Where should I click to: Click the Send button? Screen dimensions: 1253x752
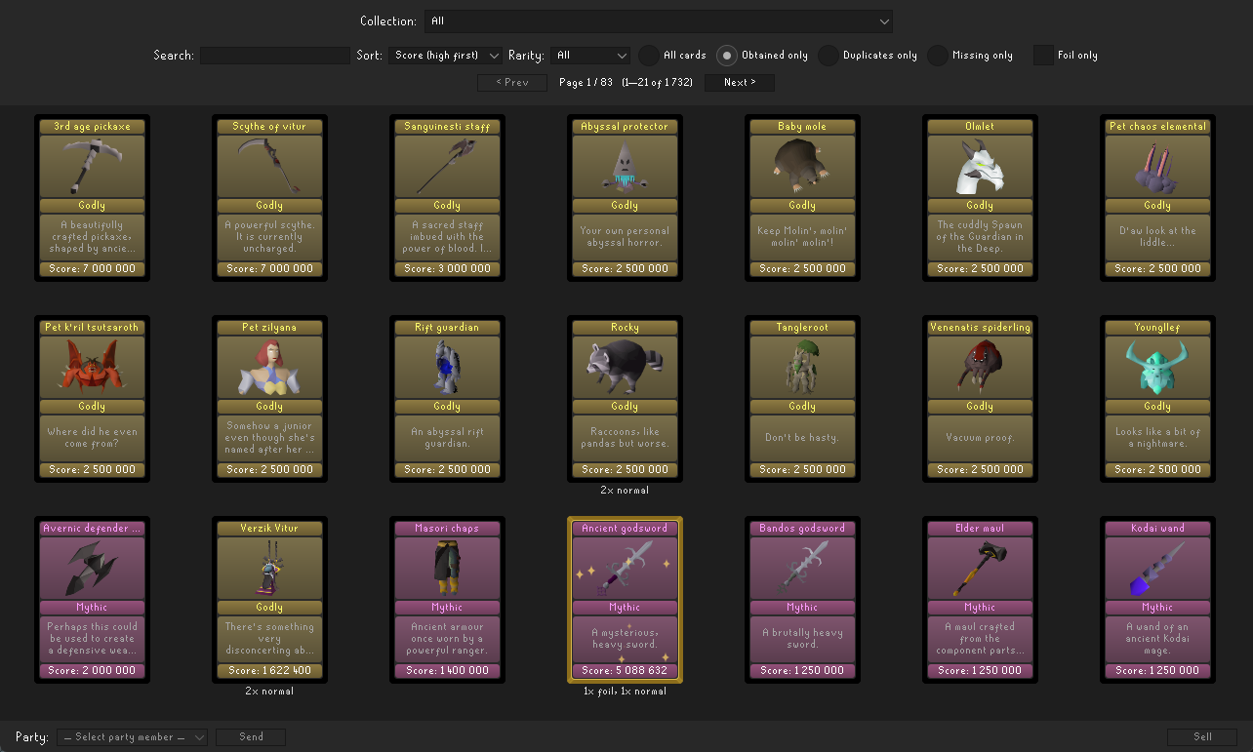coord(251,737)
